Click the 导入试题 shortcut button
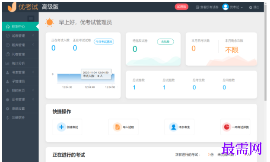This screenshot has width=270, height=162. (x=123, y=127)
